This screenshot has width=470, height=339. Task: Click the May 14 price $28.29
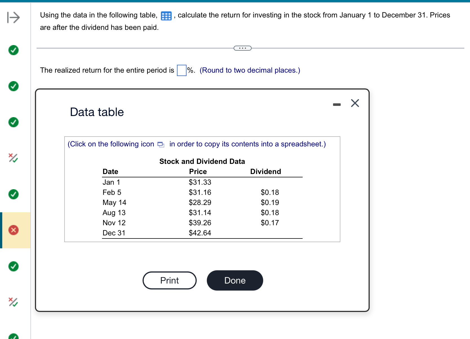click(x=200, y=203)
